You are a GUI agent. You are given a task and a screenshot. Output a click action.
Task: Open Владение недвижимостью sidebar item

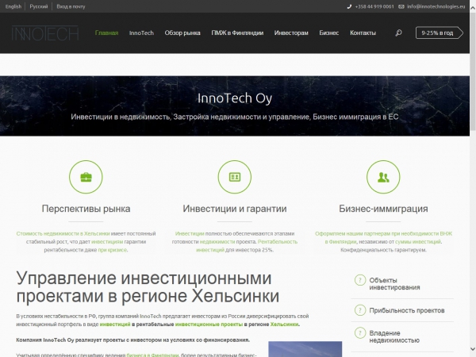coord(394,336)
